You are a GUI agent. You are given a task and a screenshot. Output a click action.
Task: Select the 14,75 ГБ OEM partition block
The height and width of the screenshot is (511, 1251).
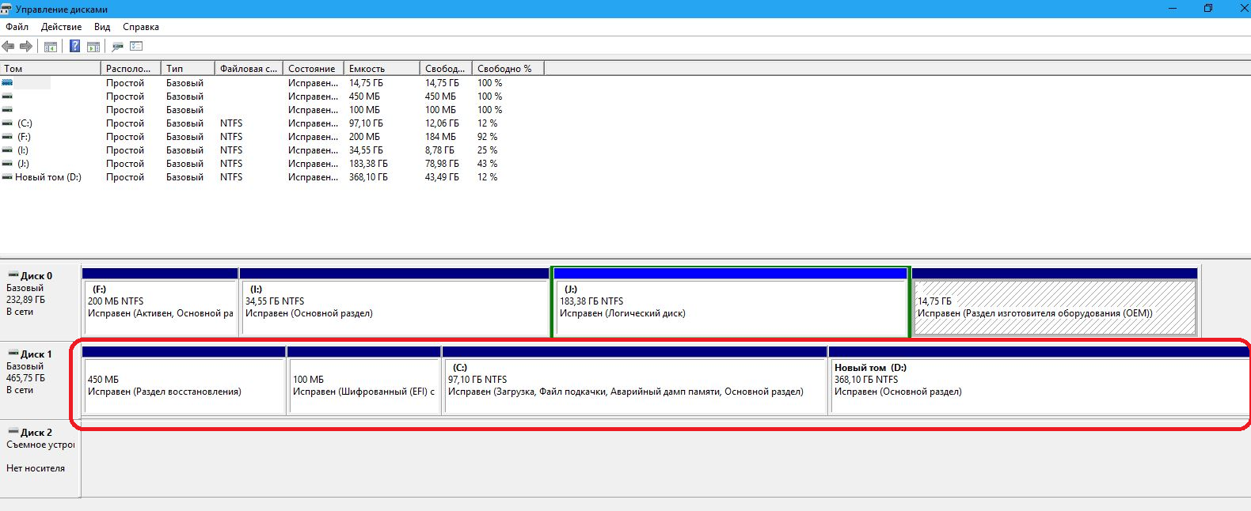[x=1055, y=307]
